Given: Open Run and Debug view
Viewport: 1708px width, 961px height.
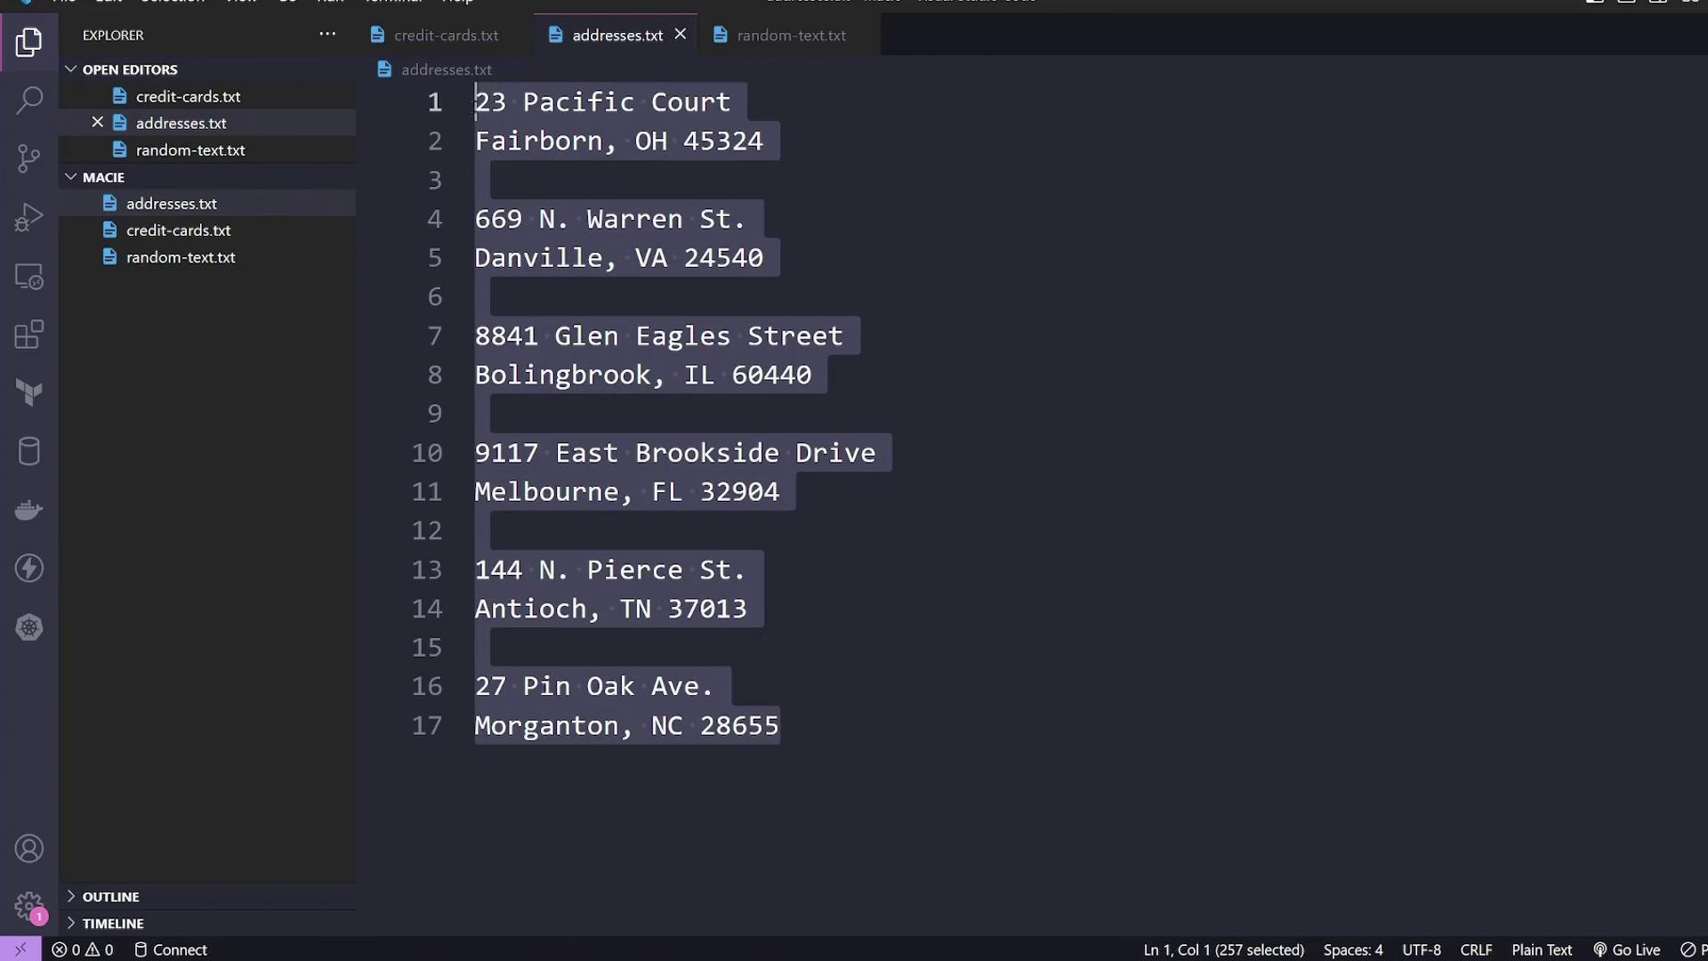Looking at the screenshot, I should point(28,218).
